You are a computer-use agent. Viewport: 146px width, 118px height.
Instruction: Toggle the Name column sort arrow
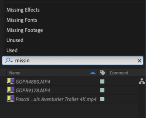point(93,73)
